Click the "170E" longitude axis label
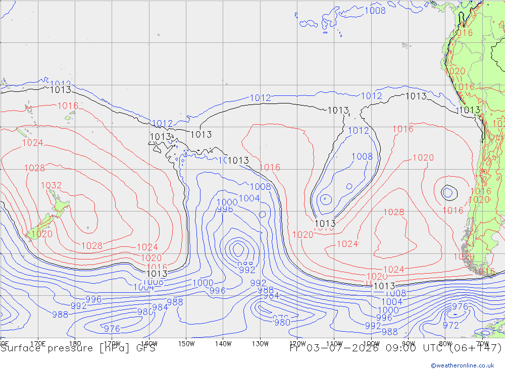 [38, 344]
